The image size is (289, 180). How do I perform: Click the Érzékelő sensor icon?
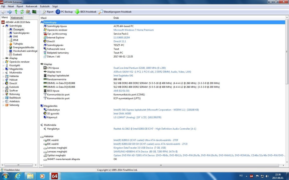point(11,54)
